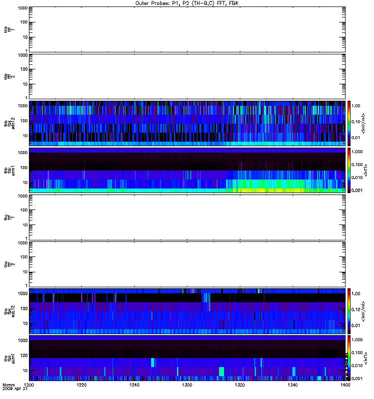
Task: Click the empty thc fff 2 plot panel
Action: [x=187, y=264]
